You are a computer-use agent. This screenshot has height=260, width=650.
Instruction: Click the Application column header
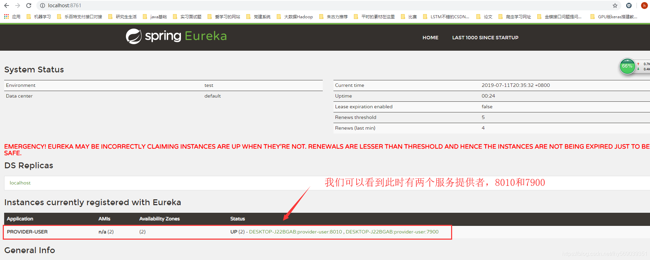pyautogui.click(x=20, y=219)
